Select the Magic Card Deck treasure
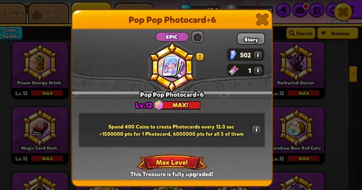Image resolution: width=362 pixels, height=190 pixels. 40,136
